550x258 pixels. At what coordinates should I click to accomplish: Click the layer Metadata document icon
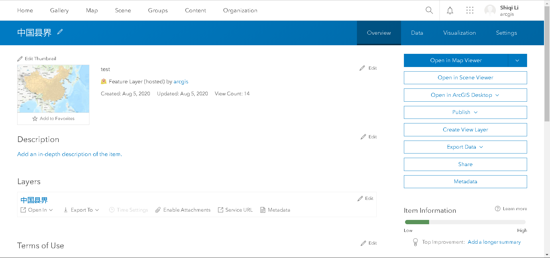coord(263,210)
